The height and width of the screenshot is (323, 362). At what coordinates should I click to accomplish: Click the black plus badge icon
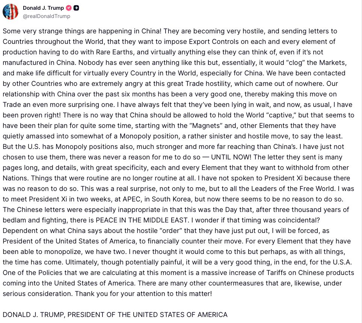[x=76, y=8]
